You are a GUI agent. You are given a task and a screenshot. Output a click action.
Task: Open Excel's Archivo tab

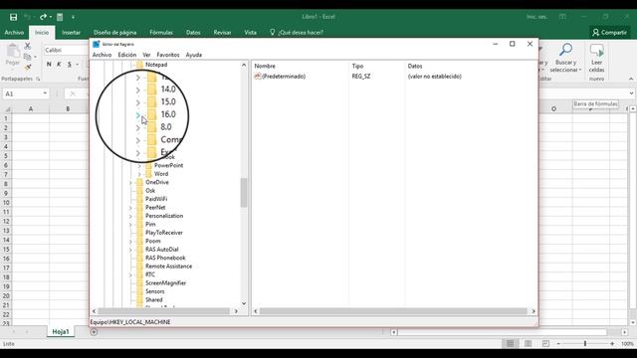pyautogui.click(x=14, y=32)
